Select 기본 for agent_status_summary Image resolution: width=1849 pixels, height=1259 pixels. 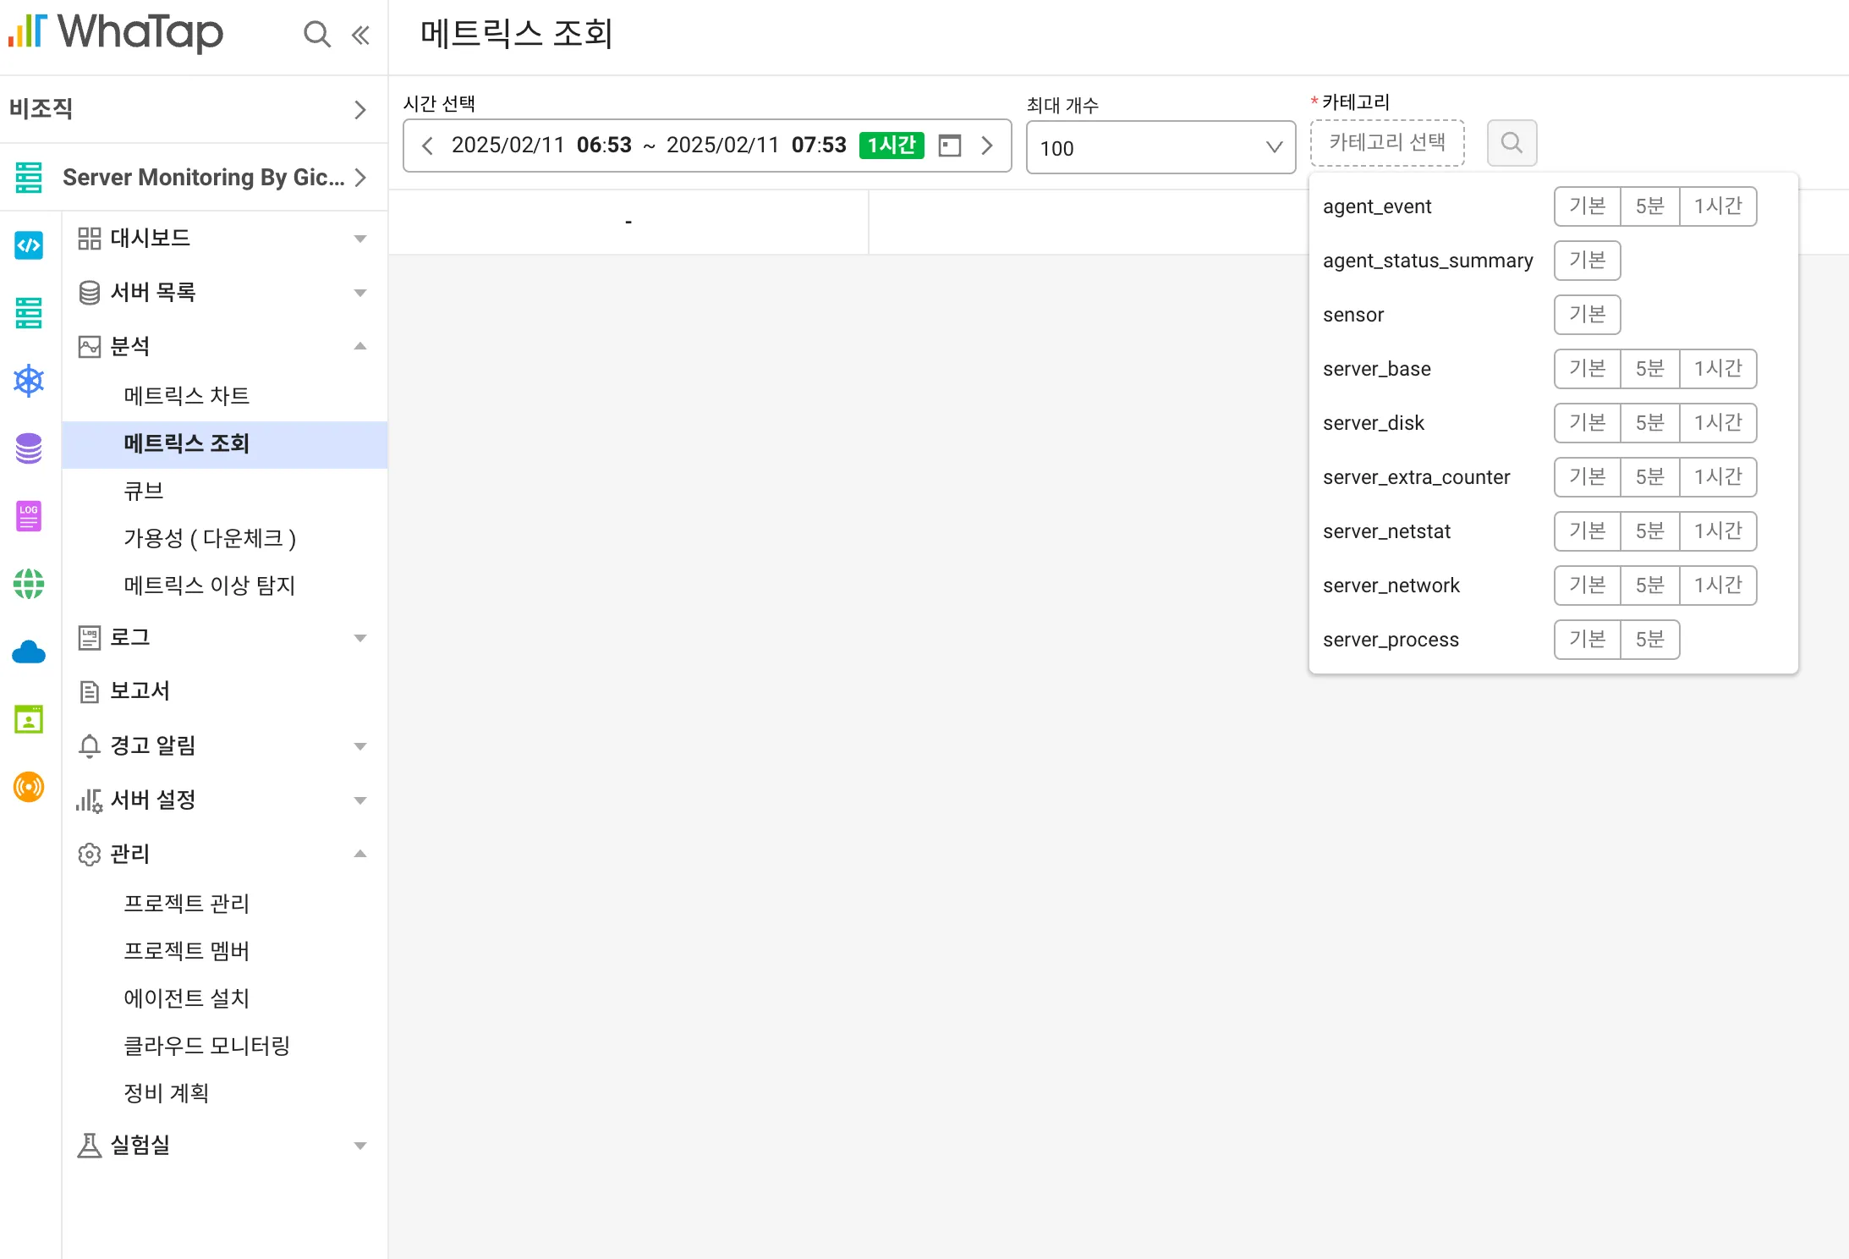[x=1588, y=261]
